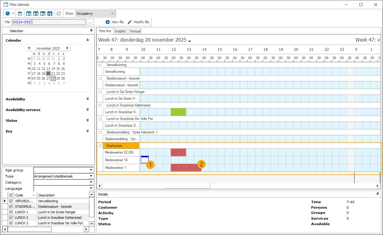This screenshot has height=235, width=383.
Task: Click the timeline horizontal scrollbar thumb
Action: pyautogui.click(x=187, y=186)
